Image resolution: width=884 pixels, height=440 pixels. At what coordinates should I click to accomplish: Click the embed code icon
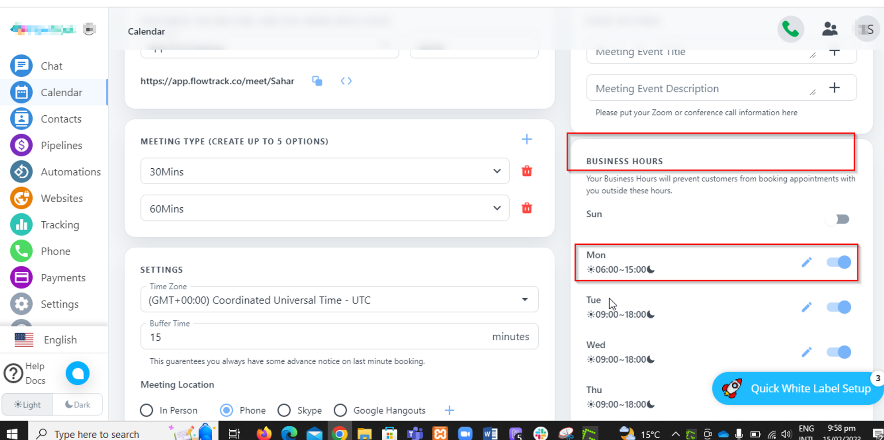tap(346, 81)
